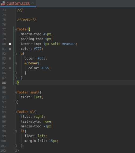Click line number 77 in the gutter
This screenshot has height=153, width=135.
(4, 29)
